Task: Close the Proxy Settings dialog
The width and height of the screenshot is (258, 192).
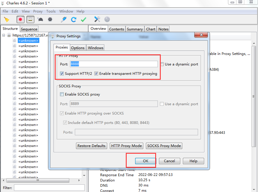Action: click(x=201, y=35)
